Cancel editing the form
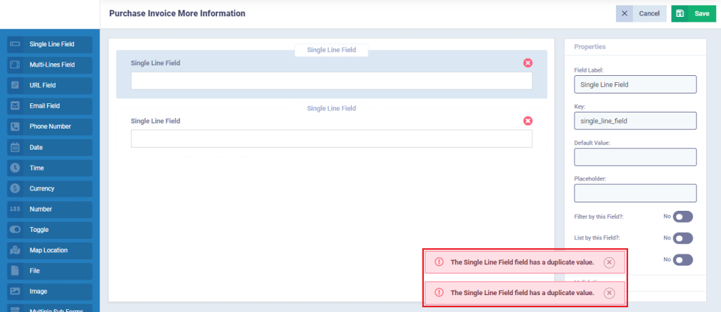This screenshot has width=721, height=312. click(641, 14)
